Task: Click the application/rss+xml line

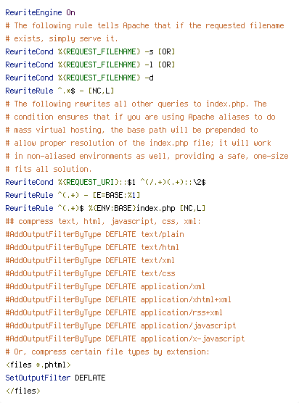Action: point(114,313)
